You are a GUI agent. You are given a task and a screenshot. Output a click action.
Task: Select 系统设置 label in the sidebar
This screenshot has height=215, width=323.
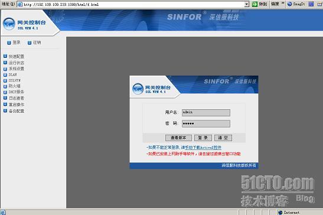pos(17,69)
